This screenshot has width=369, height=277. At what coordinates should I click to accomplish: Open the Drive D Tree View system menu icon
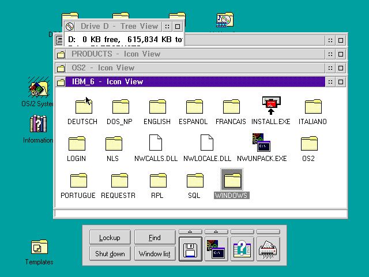point(70,27)
